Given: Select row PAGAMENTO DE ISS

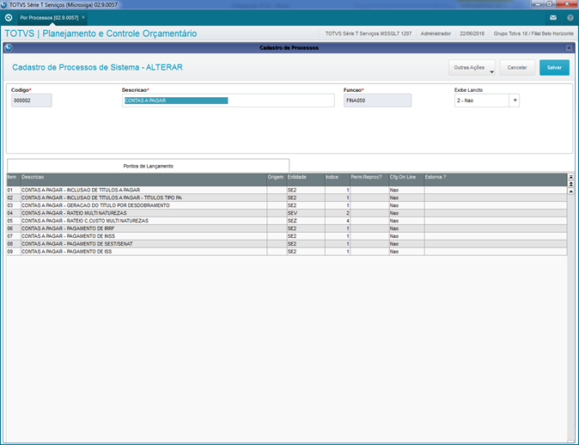Looking at the screenshot, I should (287, 252).
